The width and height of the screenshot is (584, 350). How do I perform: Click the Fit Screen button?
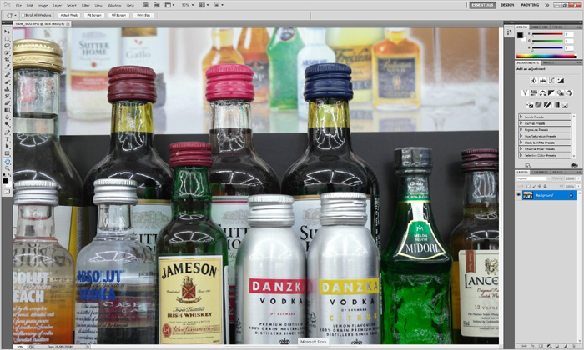click(x=93, y=15)
